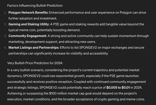Click the bold '$0.005 to $0.01' price
The height and width of the screenshot is (105, 156).
coord(118,87)
